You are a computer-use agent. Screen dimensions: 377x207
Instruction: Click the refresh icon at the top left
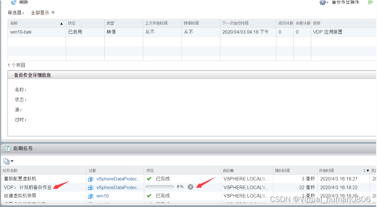coord(14,2)
